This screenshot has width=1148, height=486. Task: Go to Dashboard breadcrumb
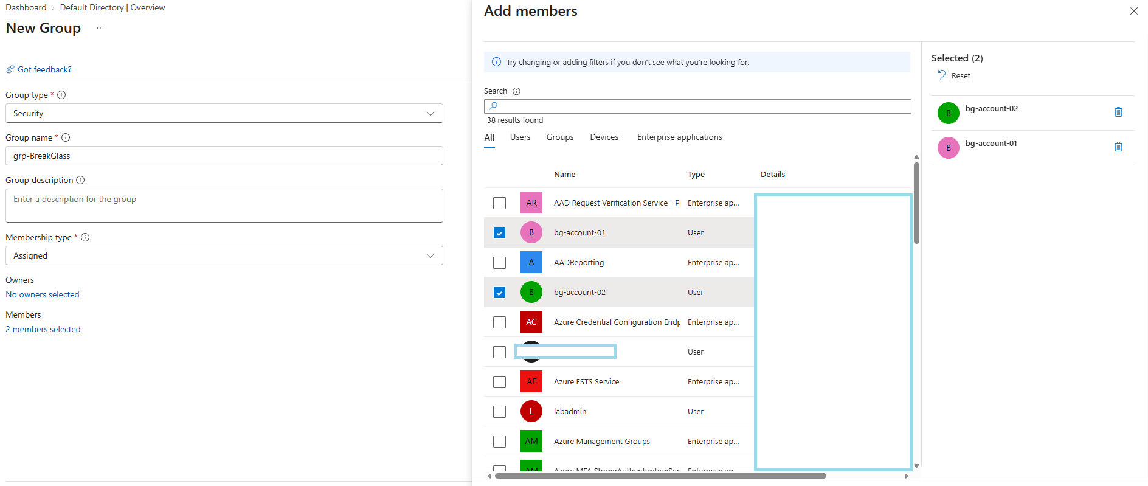[x=26, y=7]
